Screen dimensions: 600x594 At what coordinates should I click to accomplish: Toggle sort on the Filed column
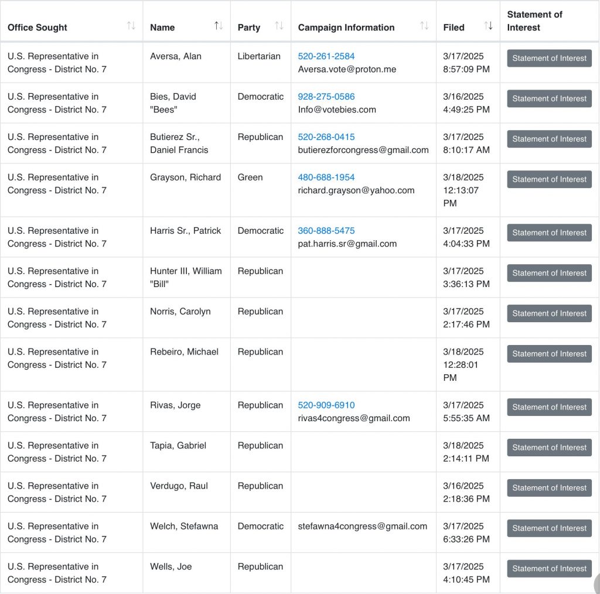(x=488, y=26)
